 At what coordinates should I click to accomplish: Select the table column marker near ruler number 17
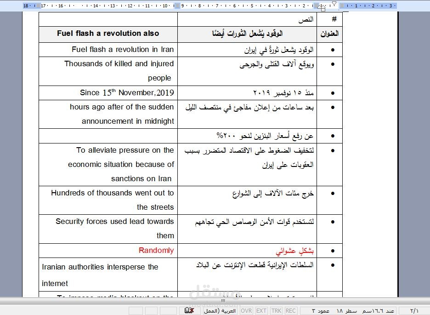39,6
